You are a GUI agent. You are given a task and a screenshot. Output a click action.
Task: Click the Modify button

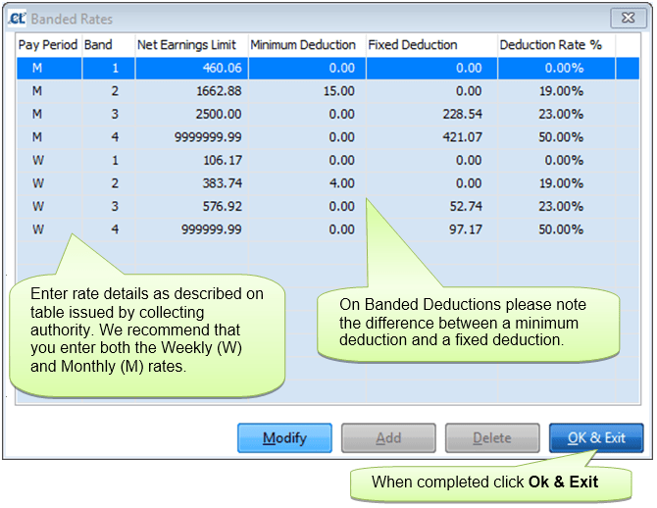pyautogui.click(x=284, y=438)
